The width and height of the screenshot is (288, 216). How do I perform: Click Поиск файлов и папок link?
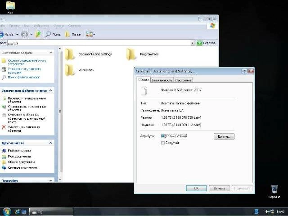point(24,77)
